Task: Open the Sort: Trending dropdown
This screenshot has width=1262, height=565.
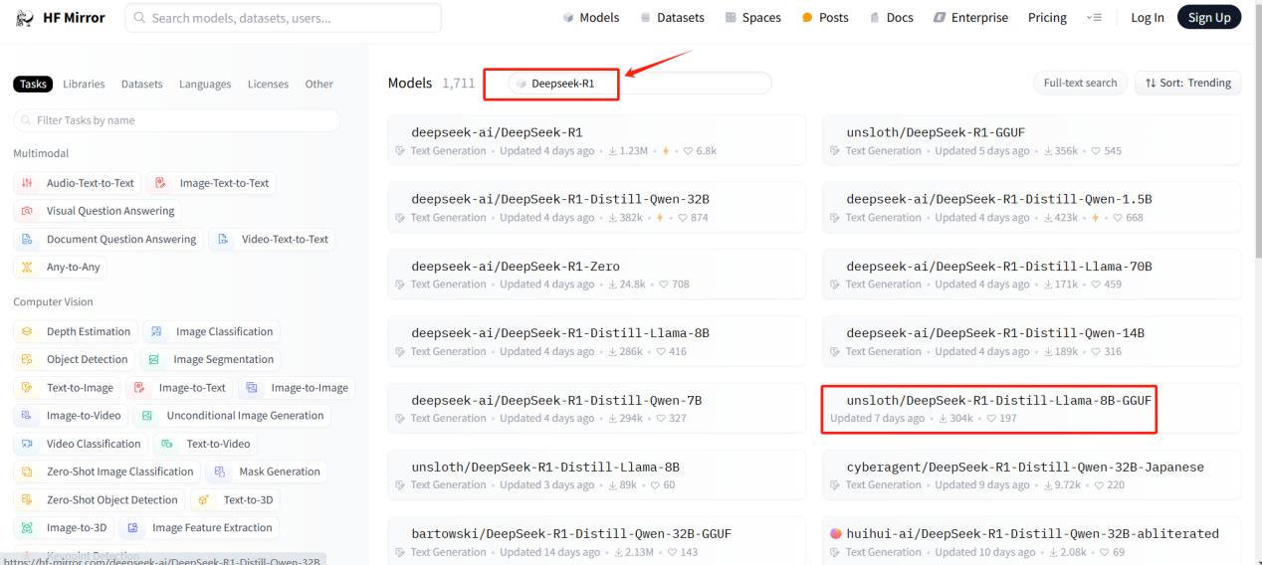Action: (1187, 83)
